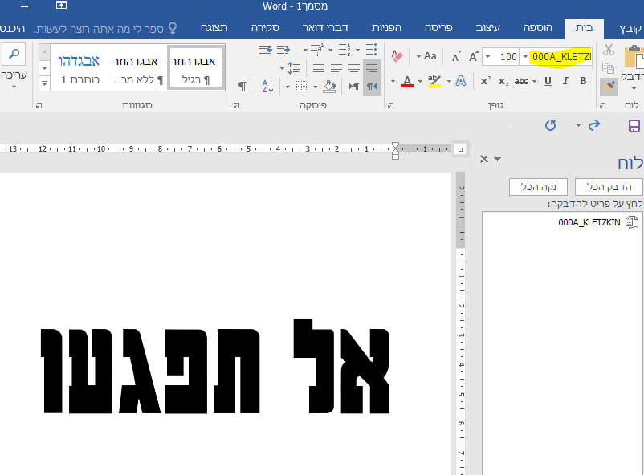
Task: Switch to the סקירה (Review) tab
Action: (x=265, y=28)
